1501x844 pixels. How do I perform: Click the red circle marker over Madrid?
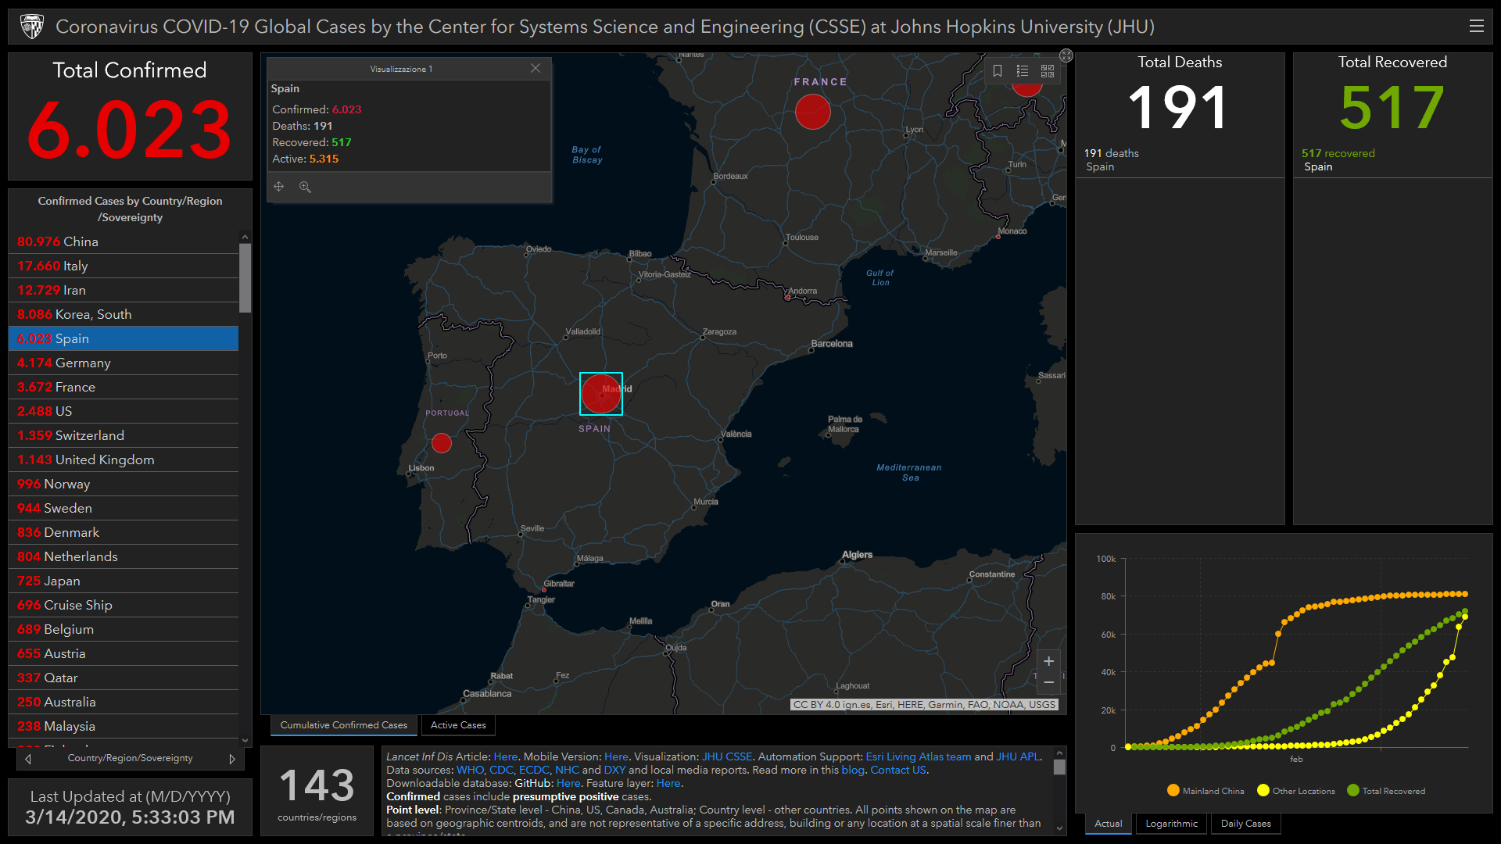(x=600, y=393)
